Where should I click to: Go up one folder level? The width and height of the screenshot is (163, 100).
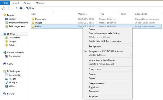[17, 8]
